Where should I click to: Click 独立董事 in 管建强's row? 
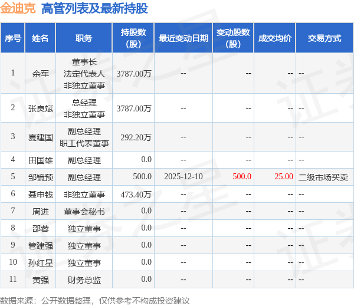click(x=84, y=246)
